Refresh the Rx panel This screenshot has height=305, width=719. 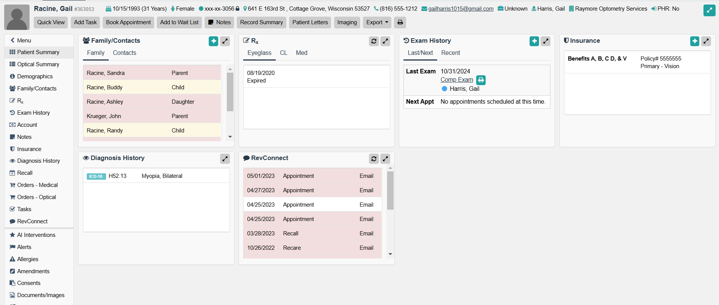(374, 41)
